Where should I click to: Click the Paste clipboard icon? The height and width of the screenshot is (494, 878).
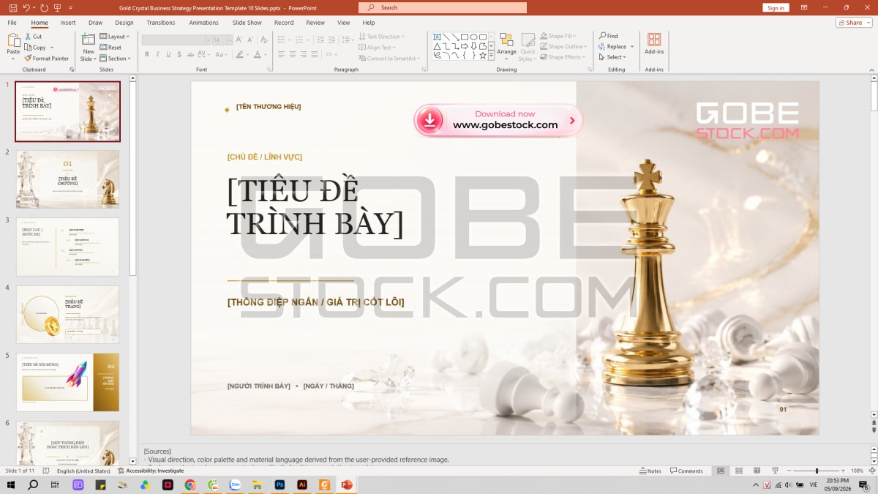click(x=13, y=40)
